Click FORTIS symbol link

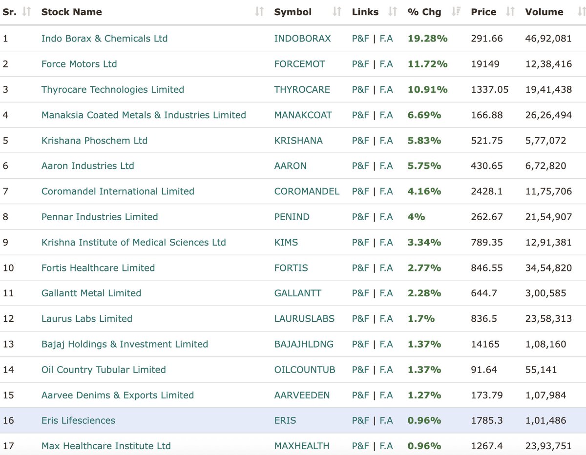(x=291, y=268)
